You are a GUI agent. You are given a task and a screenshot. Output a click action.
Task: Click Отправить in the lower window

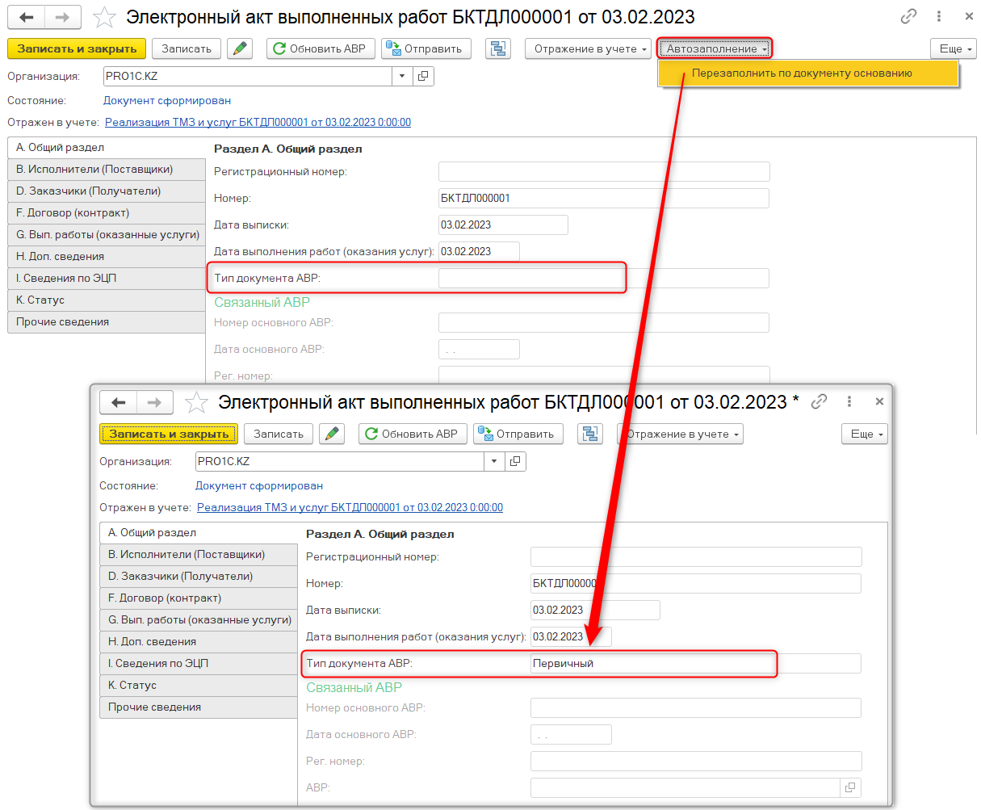518,434
